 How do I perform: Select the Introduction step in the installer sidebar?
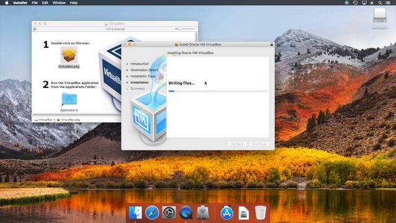[139, 64]
